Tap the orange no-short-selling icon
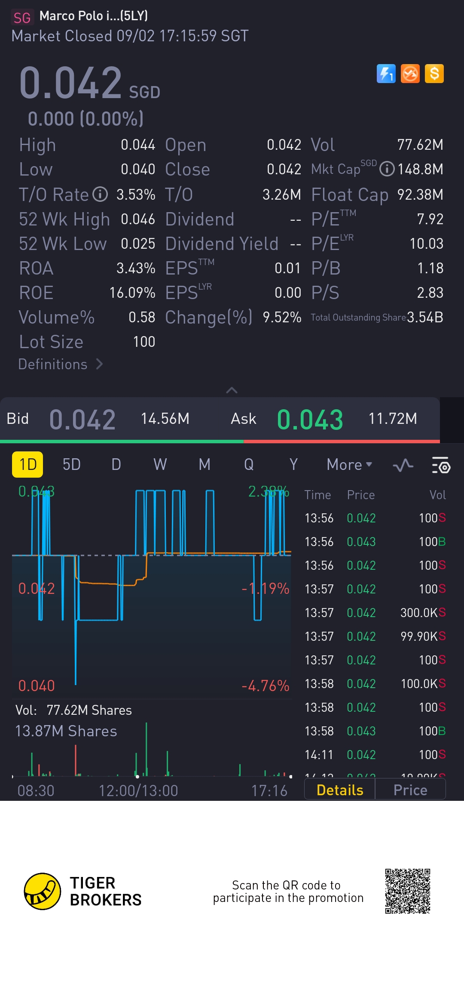 tap(410, 74)
